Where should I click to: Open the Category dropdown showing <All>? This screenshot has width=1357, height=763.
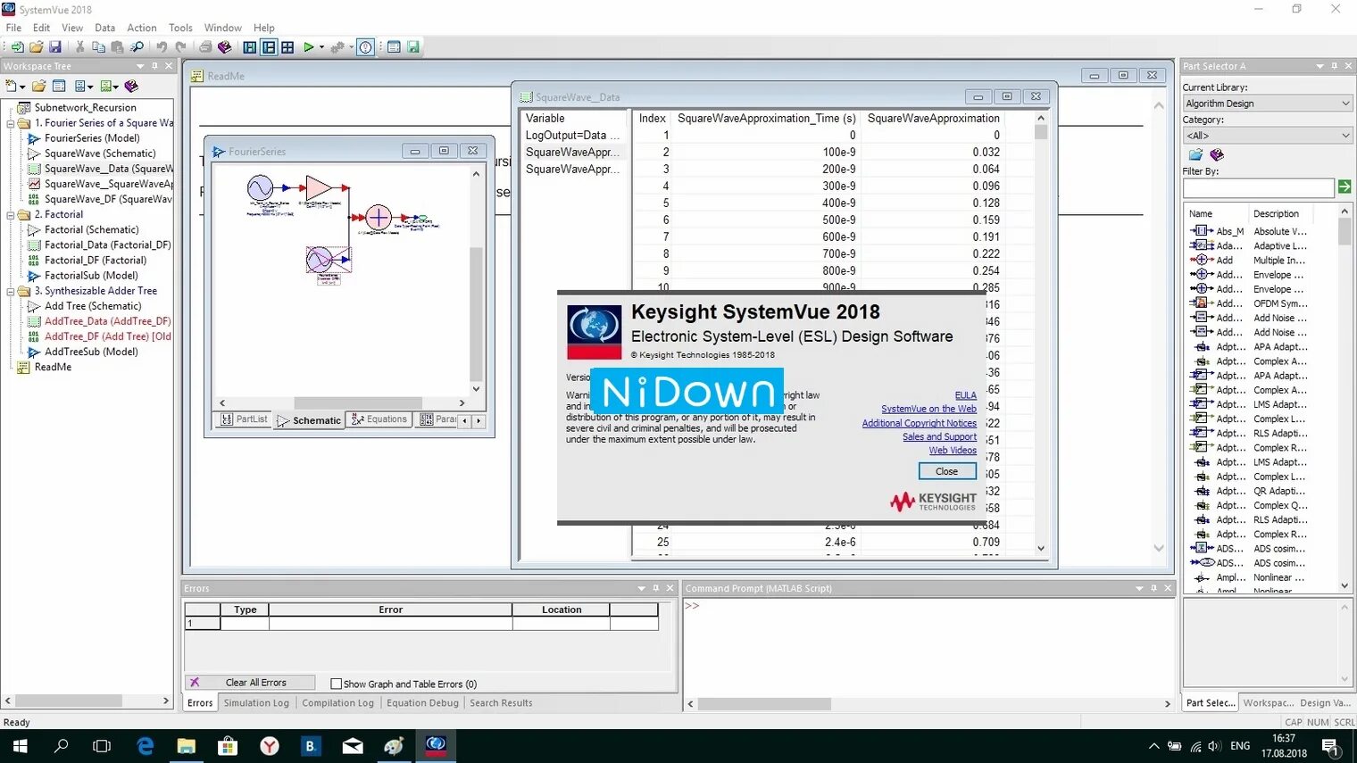1268,136
